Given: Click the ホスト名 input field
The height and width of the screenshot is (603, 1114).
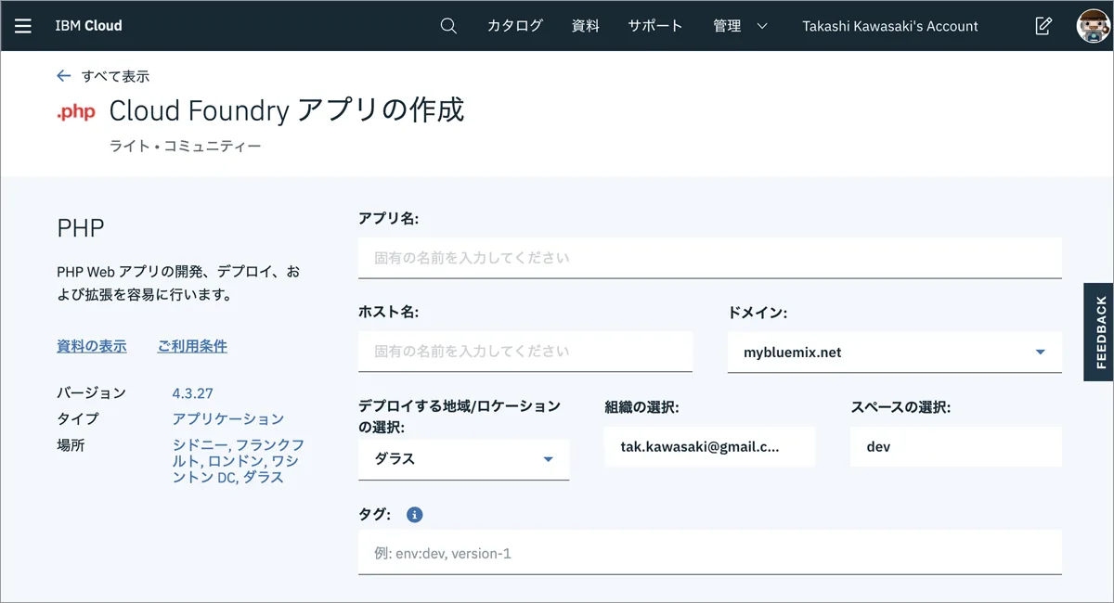Looking at the screenshot, I should point(525,352).
